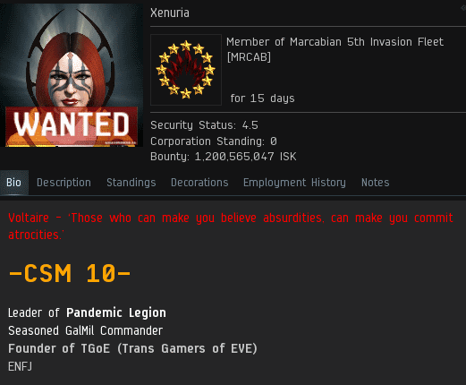The image size is (466, 385).
Task: Click the WANTED banner on the portrait
Action: click(72, 124)
